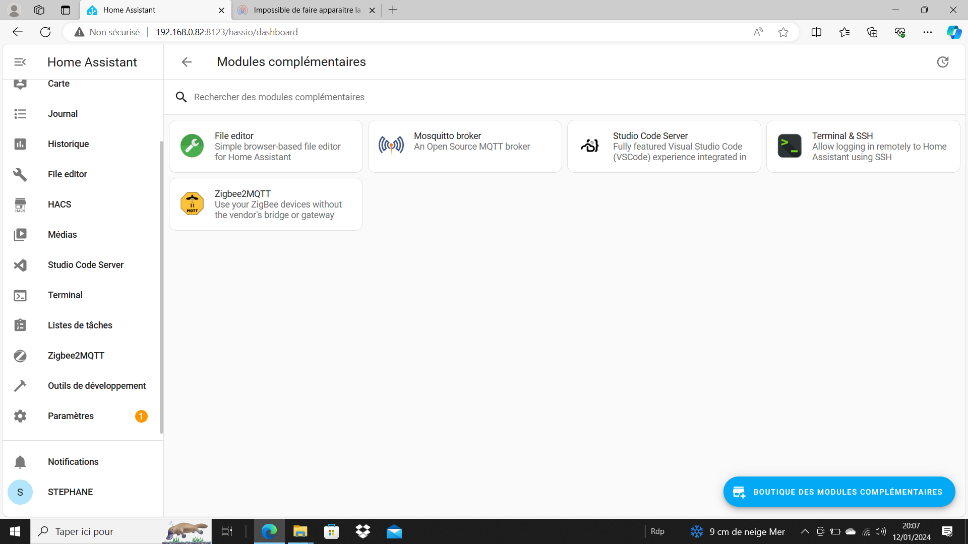Go back with the arrow beside Modules complémentaires
This screenshot has height=544, width=968.
tap(187, 62)
